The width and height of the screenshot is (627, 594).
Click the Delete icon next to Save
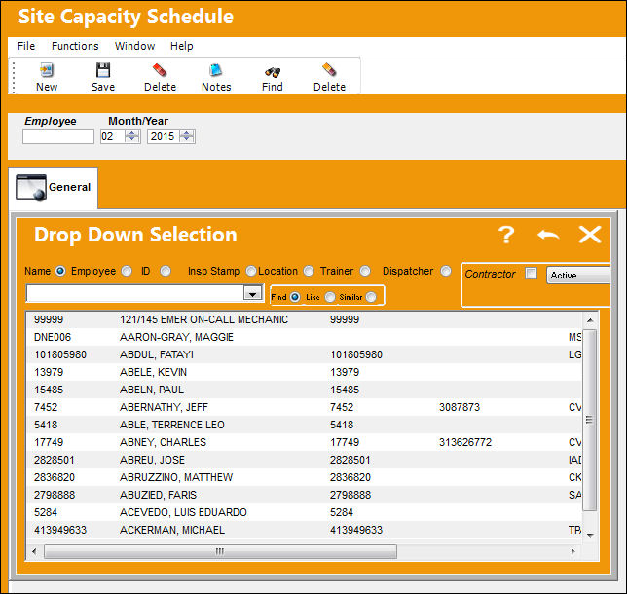[x=160, y=71]
